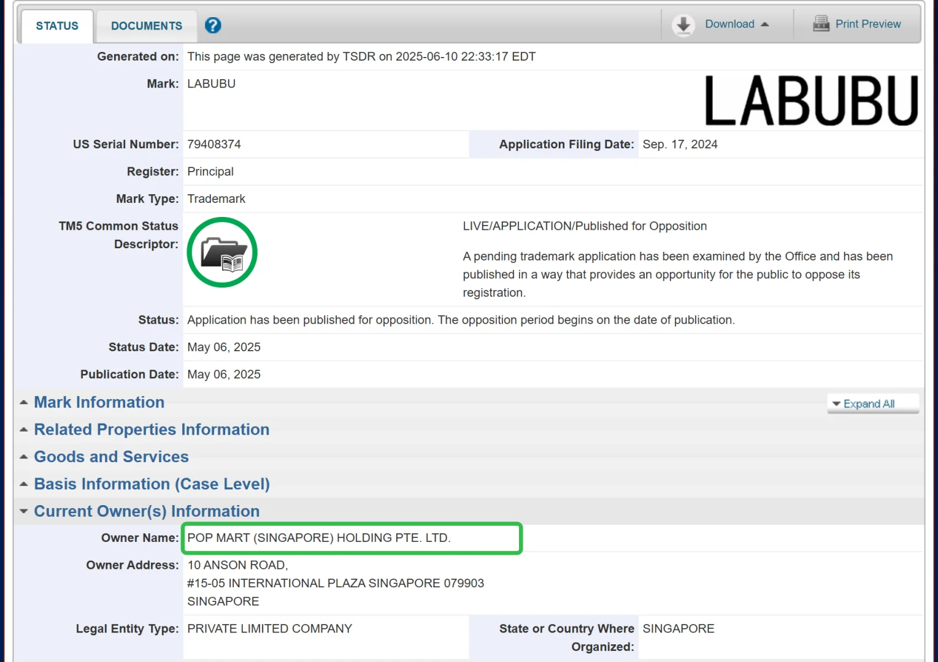Click the printer icon for Print Preview
The height and width of the screenshot is (662, 938).
(821, 24)
